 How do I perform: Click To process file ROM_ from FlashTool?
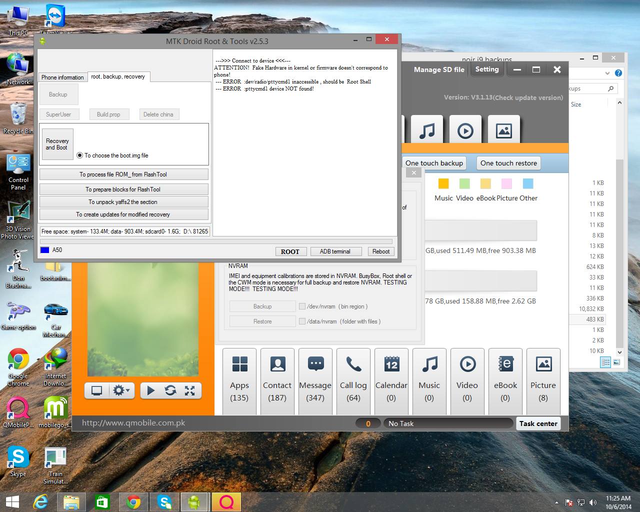tap(123, 174)
